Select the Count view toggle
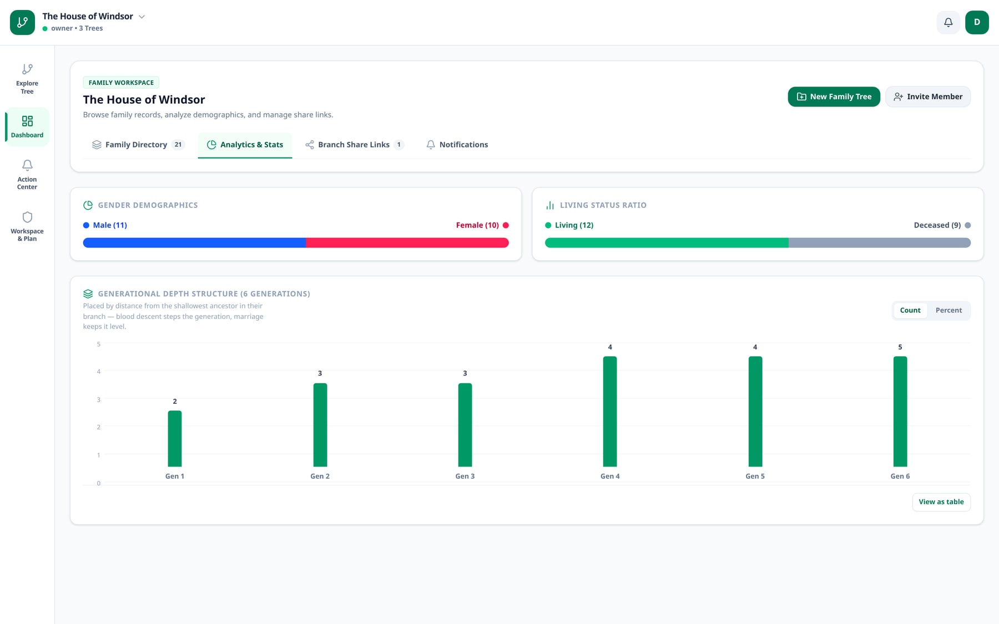999x624 pixels. coord(910,311)
